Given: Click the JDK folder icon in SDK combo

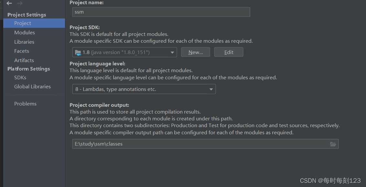Looking at the screenshot, I should [78, 52].
